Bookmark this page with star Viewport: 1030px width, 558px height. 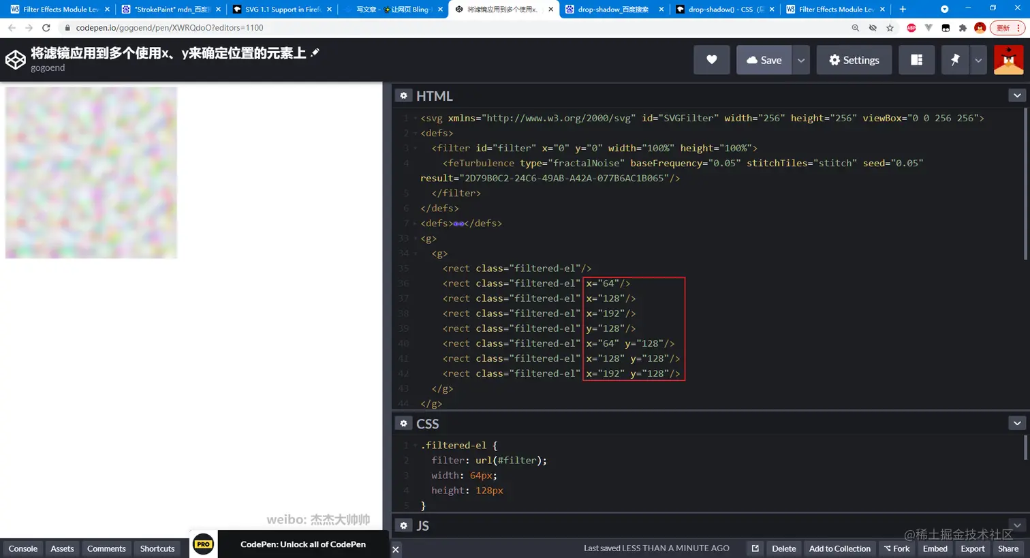tap(890, 28)
